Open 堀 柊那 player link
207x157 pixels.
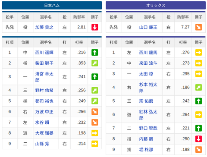[x=146, y=150]
